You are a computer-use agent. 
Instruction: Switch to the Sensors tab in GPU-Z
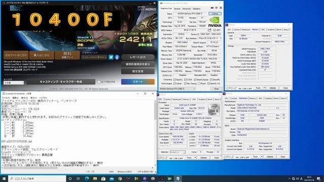[177, 9]
